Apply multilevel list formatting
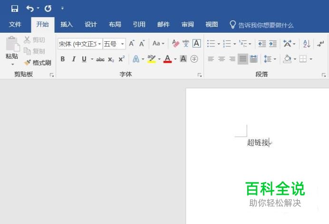The height and width of the screenshot is (224, 329). [x=243, y=44]
